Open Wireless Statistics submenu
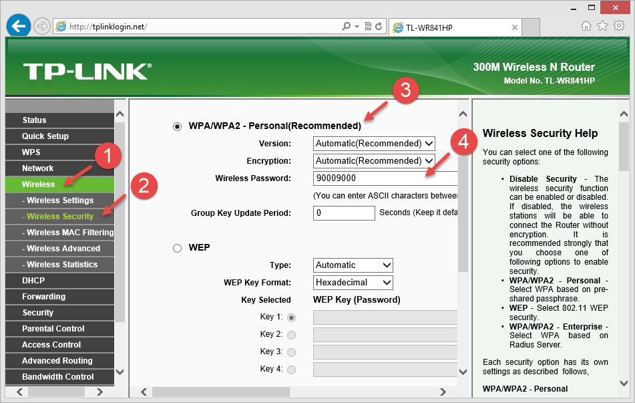This screenshot has width=635, height=403. pyautogui.click(x=60, y=265)
